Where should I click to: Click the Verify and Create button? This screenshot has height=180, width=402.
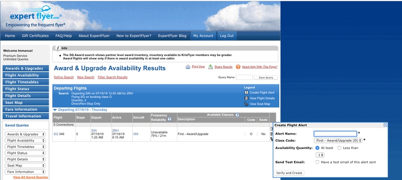click(x=289, y=173)
